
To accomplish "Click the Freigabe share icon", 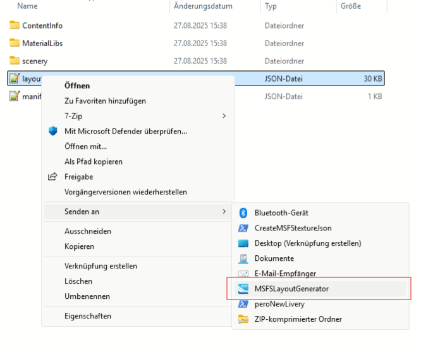I will click(x=53, y=177).
